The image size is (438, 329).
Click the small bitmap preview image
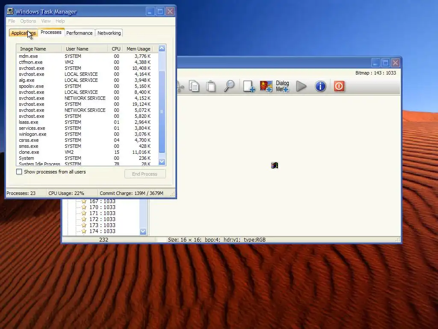(275, 165)
